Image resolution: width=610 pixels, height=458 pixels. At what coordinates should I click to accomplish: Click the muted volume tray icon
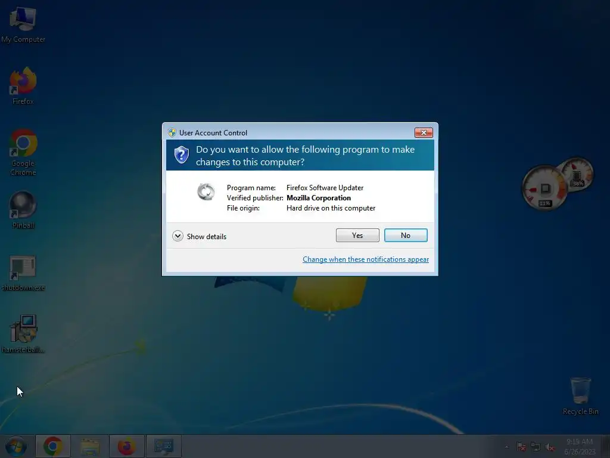550,447
